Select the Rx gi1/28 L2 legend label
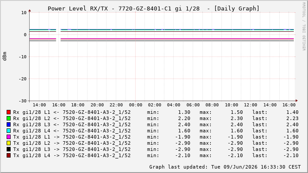The height and width of the screenshot is (173, 308). point(72,118)
